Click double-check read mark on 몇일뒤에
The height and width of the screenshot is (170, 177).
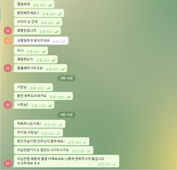pos(50,5)
